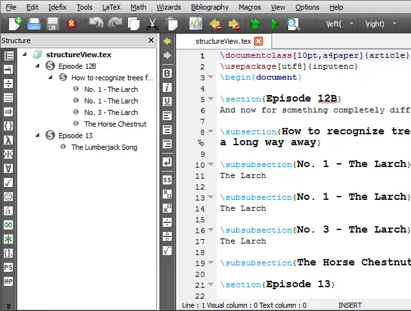
Task: Collapse Episode 13 tree node
Action: (x=37, y=136)
